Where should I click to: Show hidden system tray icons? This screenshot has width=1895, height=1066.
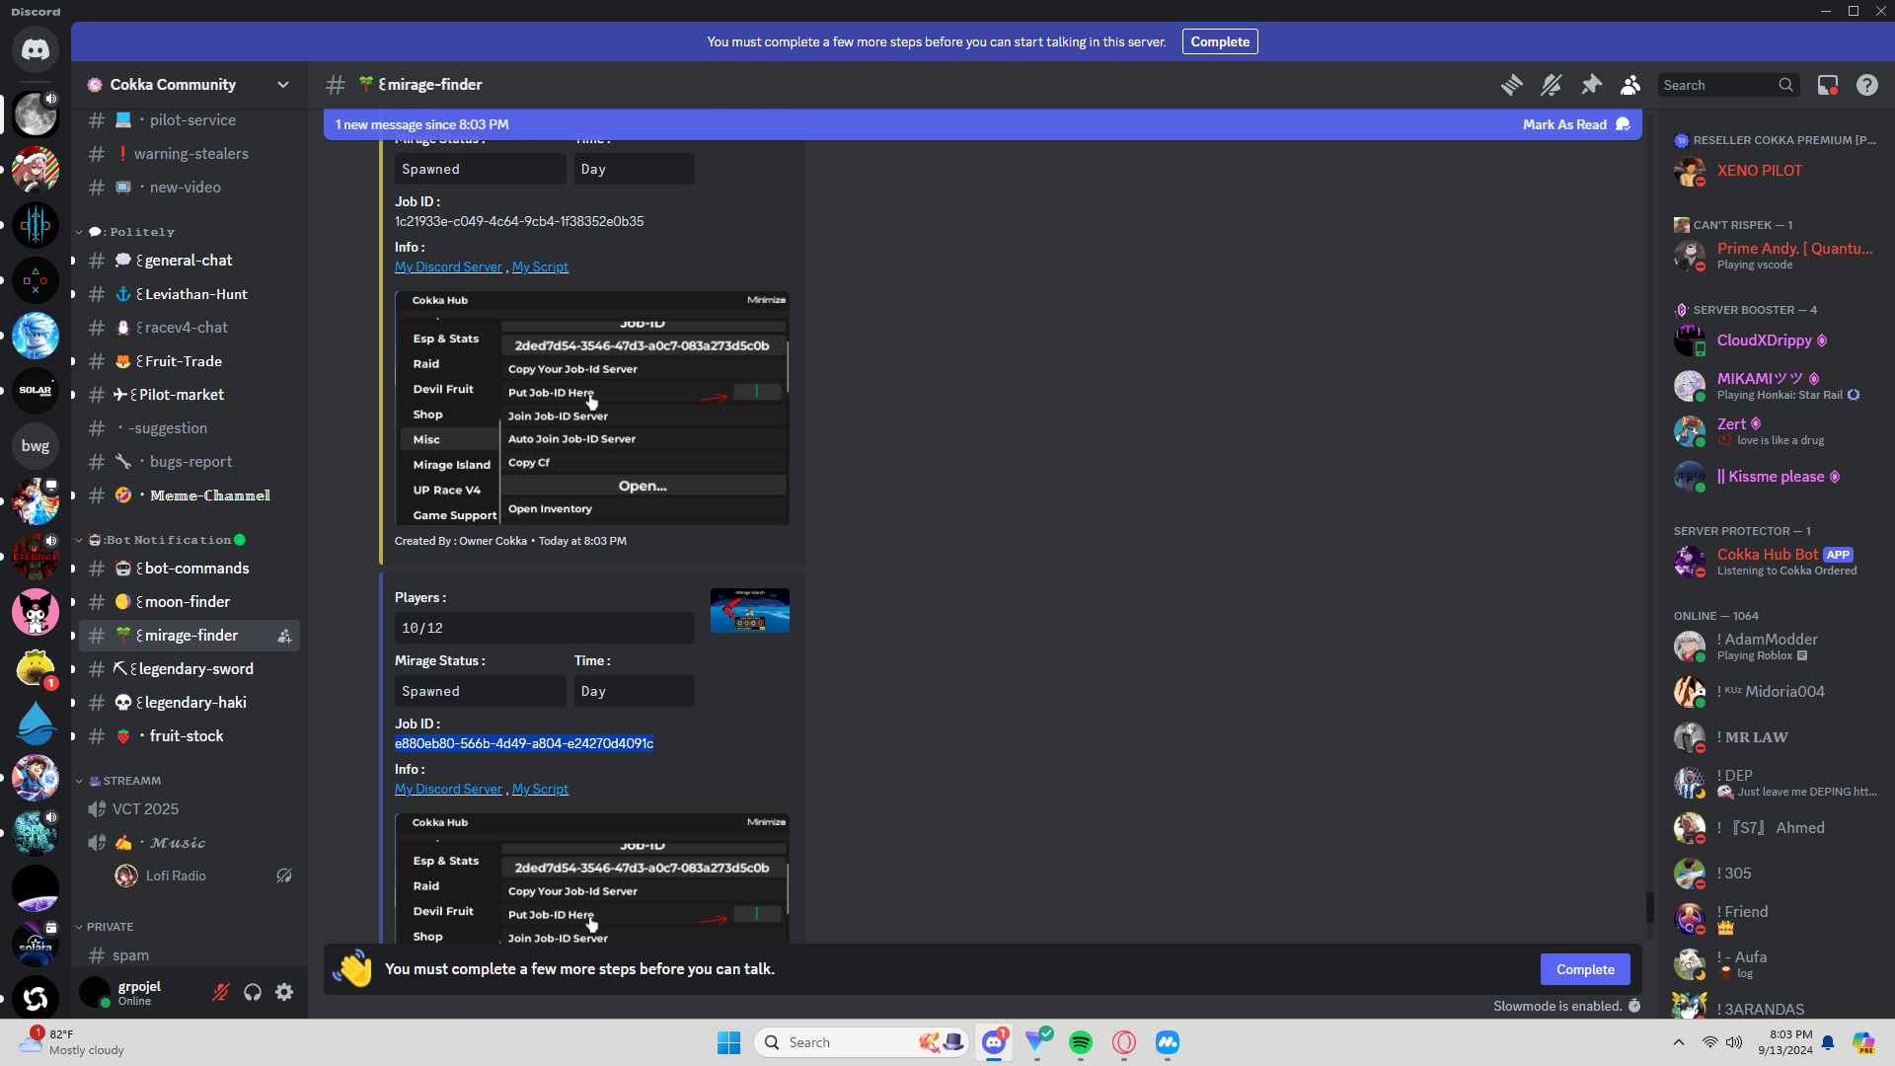click(x=1679, y=1042)
